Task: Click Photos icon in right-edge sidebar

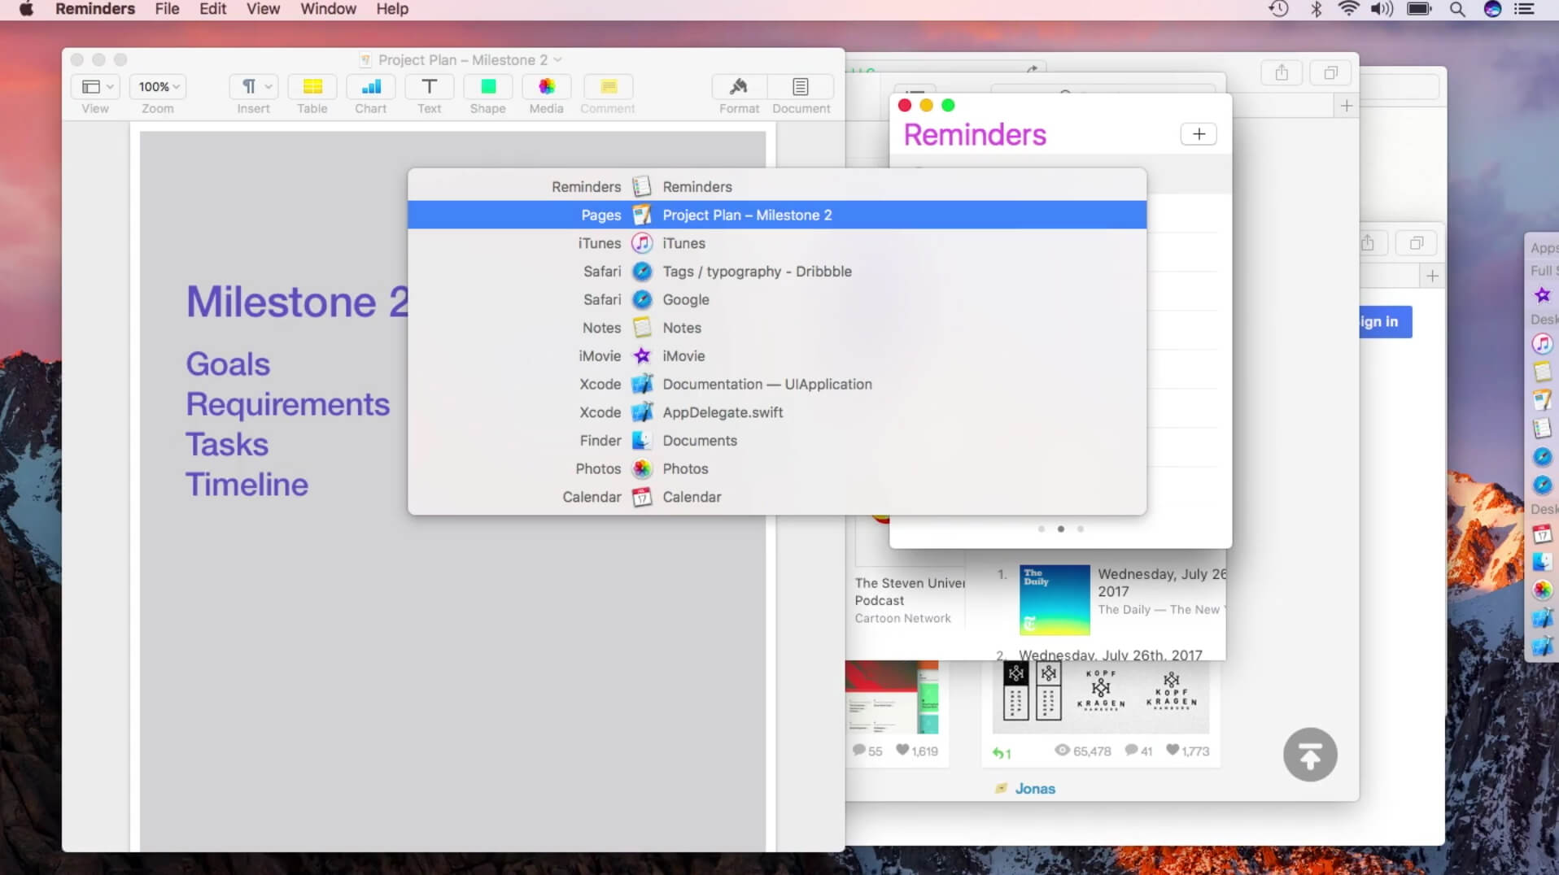Action: click(1542, 590)
